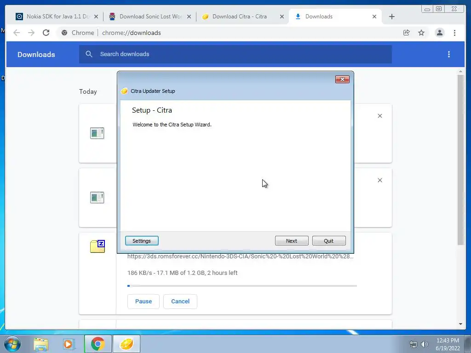Click Citra installer icon in taskbar
Viewport: 471px width, 353px height.
tap(126, 344)
